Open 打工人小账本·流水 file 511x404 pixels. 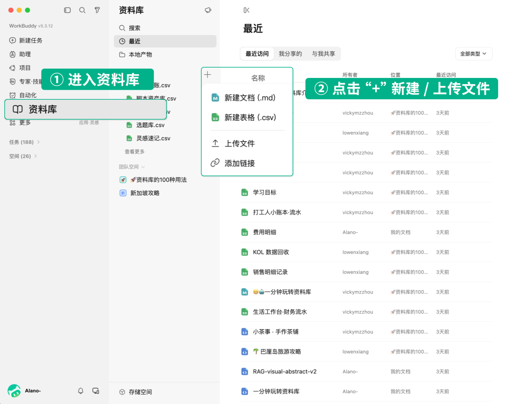coord(277,212)
